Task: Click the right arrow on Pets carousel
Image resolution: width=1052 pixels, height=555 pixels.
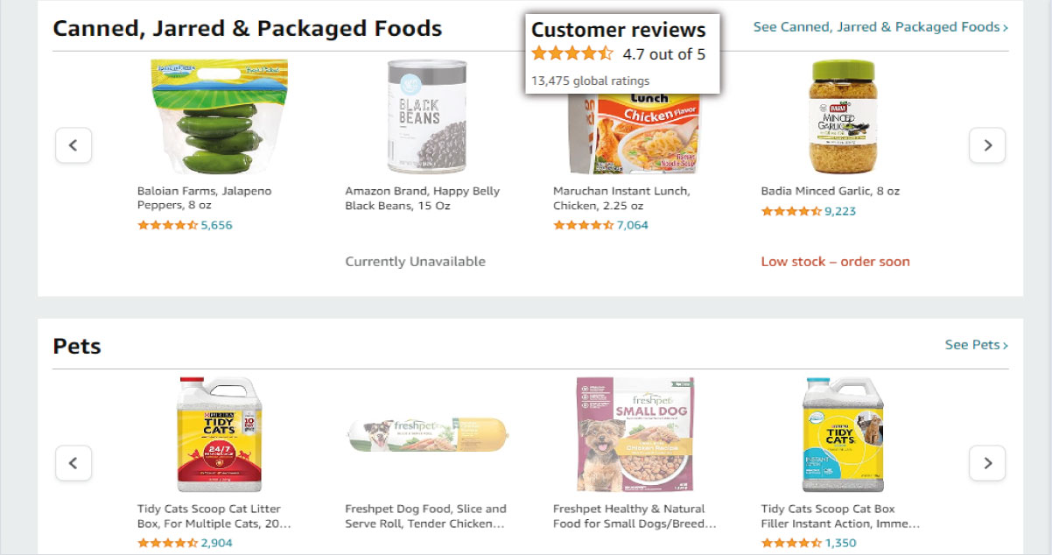Action: [x=987, y=463]
